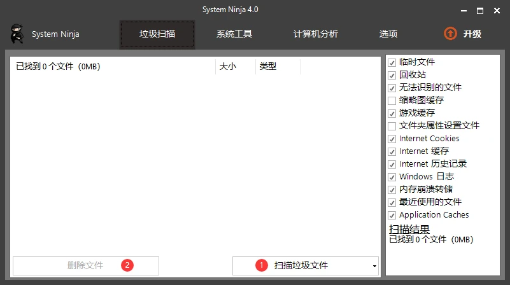The height and width of the screenshot is (285, 510).
Task: Uncheck Internet Cookies option
Action: coord(392,139)
